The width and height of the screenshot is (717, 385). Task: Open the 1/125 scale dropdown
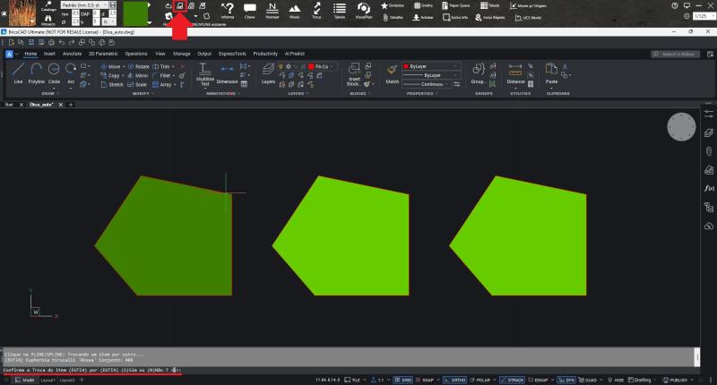(x=703, y=16)
